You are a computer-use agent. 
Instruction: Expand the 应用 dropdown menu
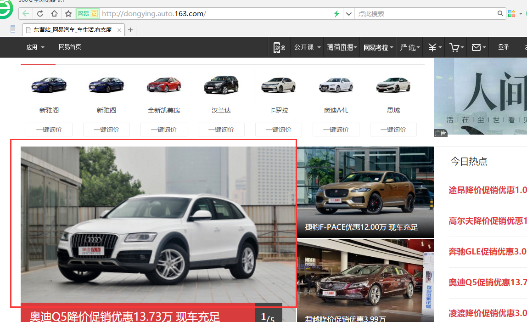35,47
